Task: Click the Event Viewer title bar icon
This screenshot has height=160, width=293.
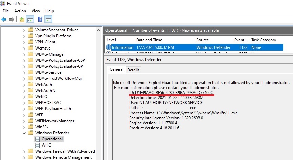Action: 4,4
